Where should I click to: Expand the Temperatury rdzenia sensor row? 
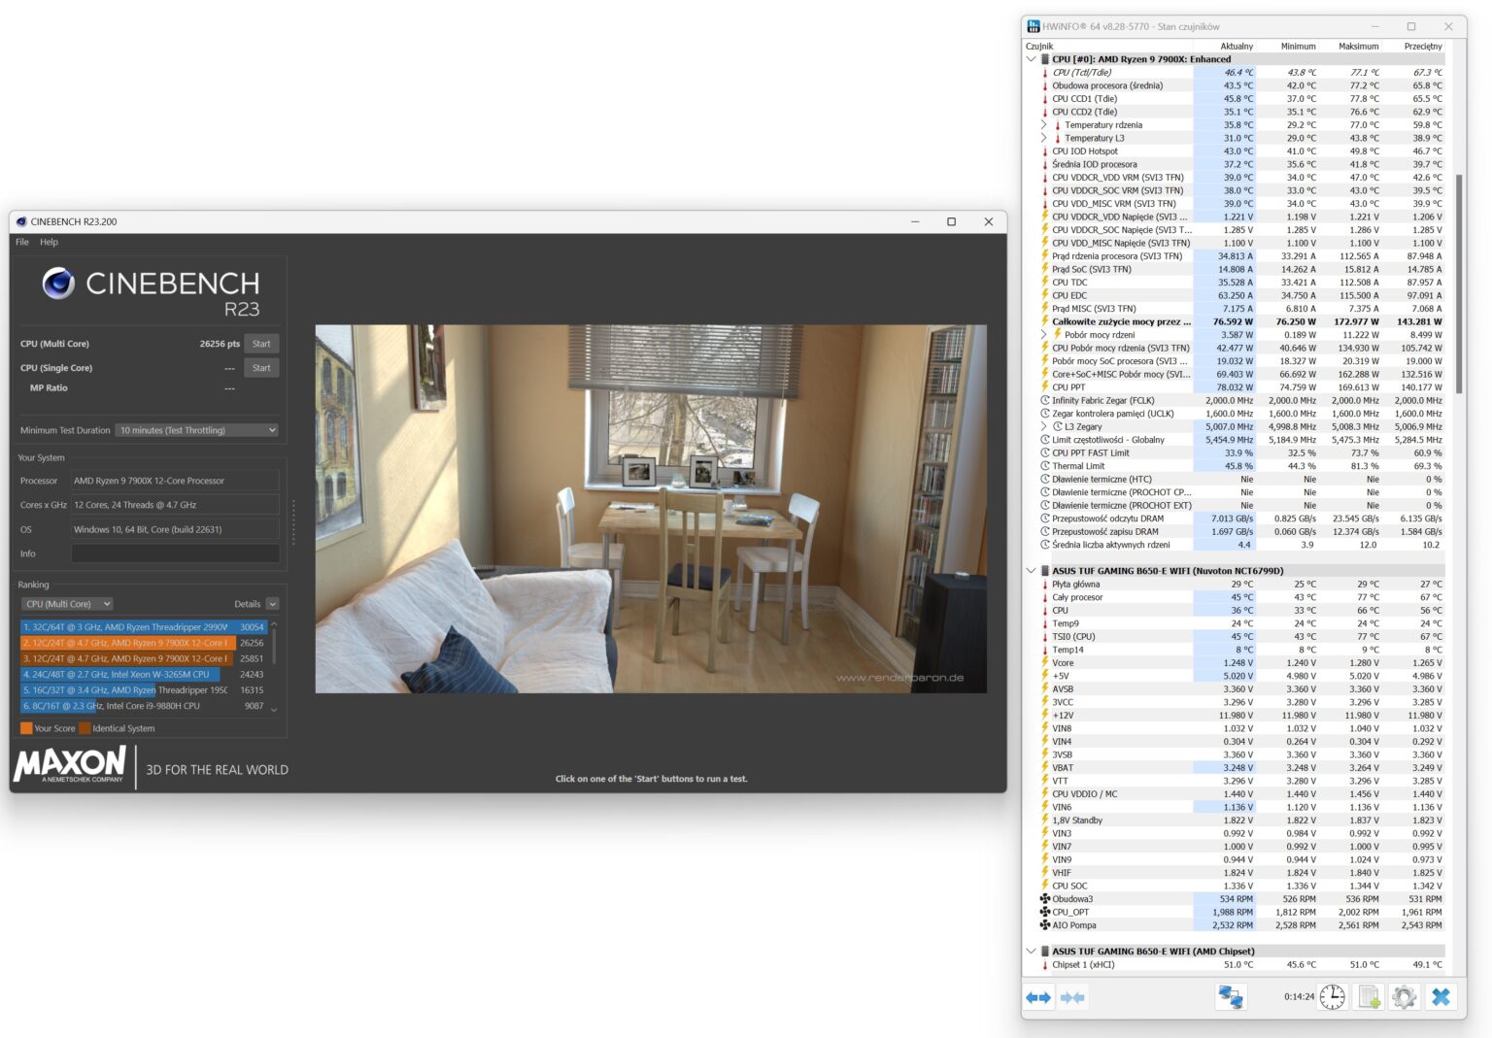tap(1044, 125)
